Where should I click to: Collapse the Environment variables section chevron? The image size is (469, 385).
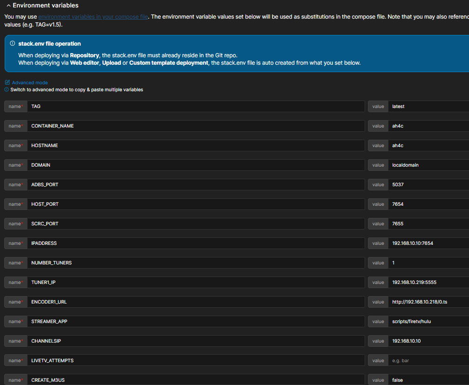click(8, 6)
